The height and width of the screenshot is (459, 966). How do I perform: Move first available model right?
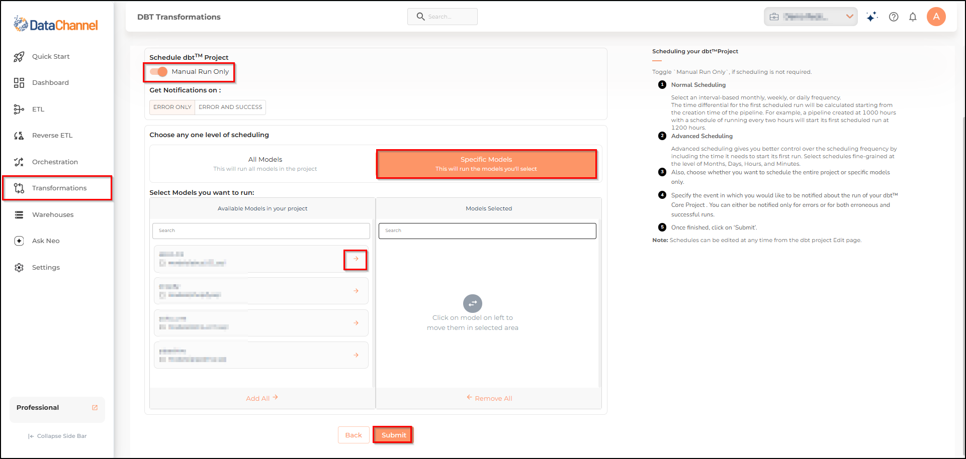(x=356, y=259)
